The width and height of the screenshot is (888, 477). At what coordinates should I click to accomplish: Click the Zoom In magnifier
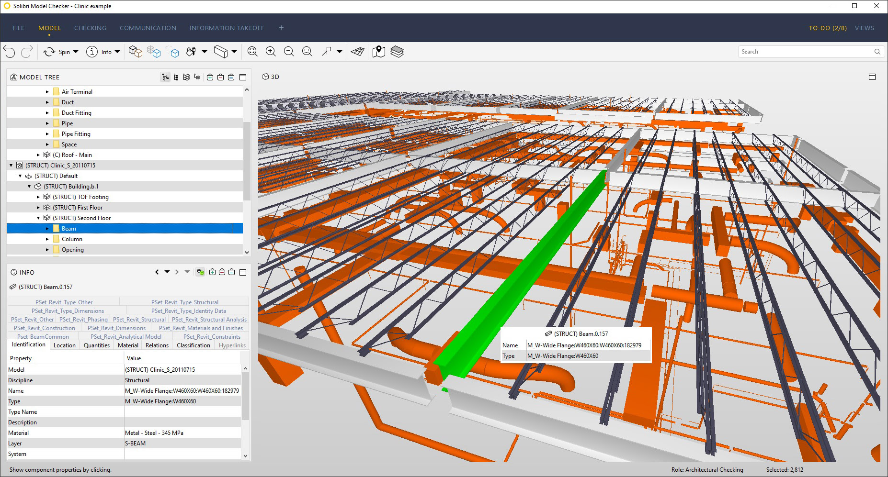(x=271, y=52)
